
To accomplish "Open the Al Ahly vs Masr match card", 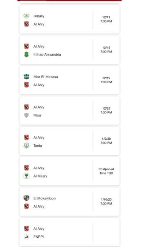I will 69,110.
